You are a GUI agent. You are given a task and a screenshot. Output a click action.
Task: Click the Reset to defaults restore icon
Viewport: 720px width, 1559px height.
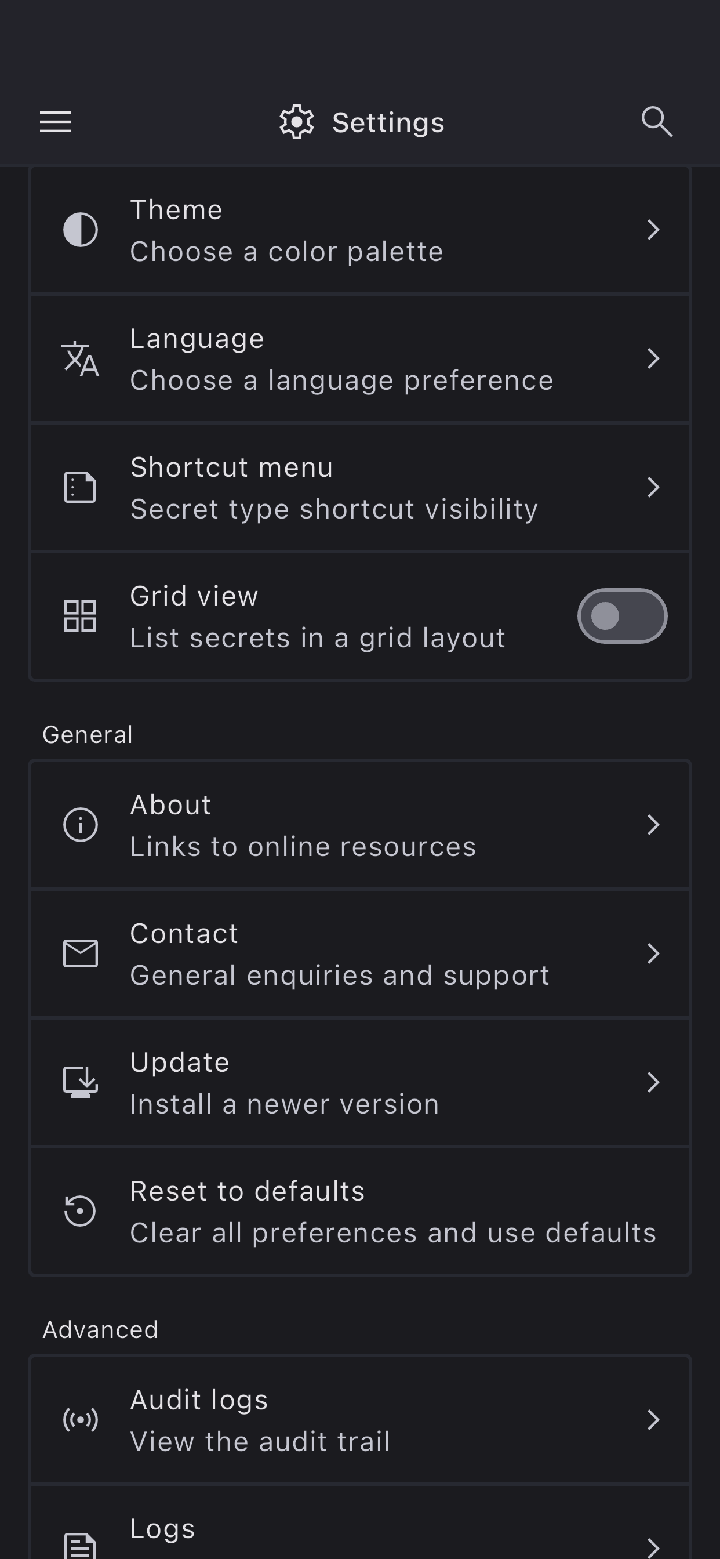(81, 1211)
